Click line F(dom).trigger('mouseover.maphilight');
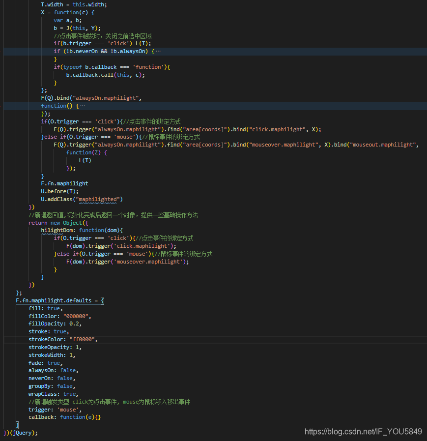The height and width of the screenshot is (441, 427). pyautogui.click(x=128, y=262)
